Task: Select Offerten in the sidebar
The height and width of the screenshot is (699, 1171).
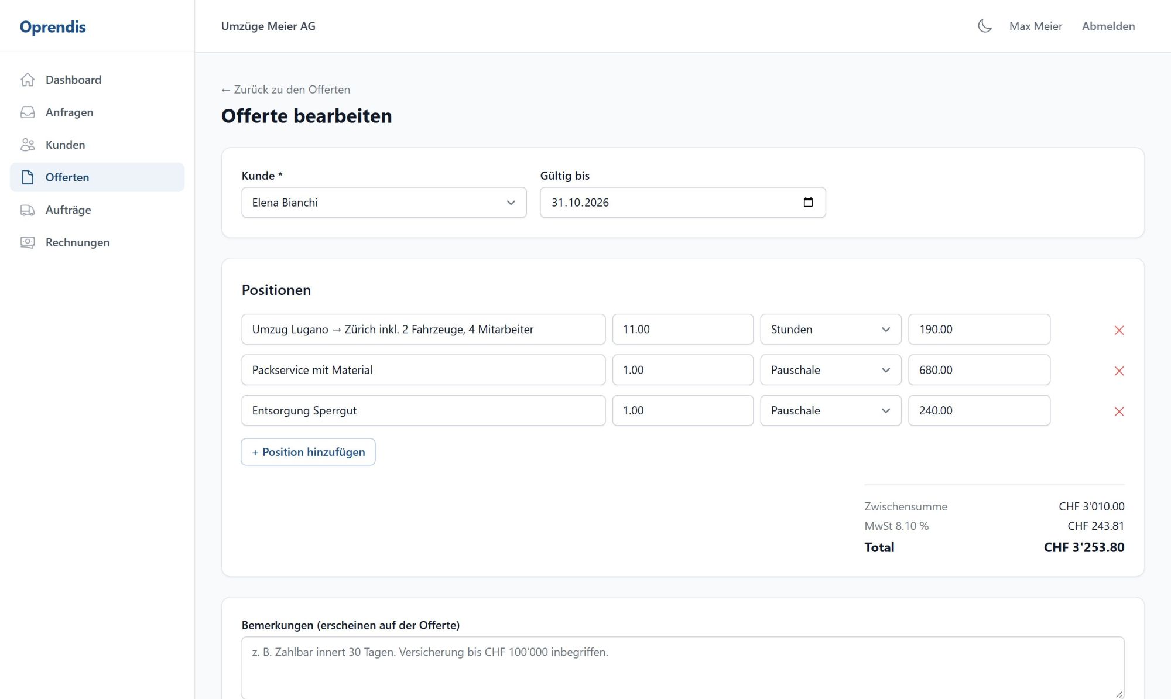Action: 97,177
